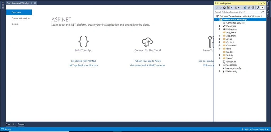
Task: Click the Global.asax file icon
Action: coord(224,65)
